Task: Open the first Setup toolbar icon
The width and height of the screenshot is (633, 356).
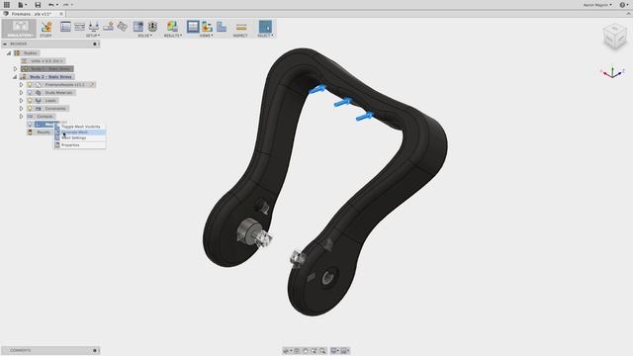Action: (x=65, y=27)
